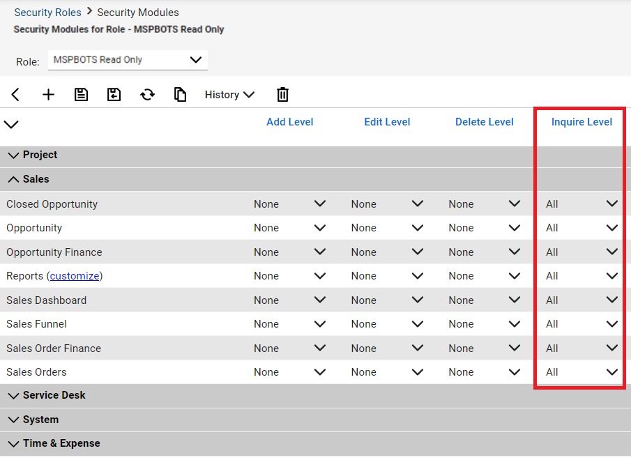Click the Delete (trash) toolbar icon

click(282, 94)
